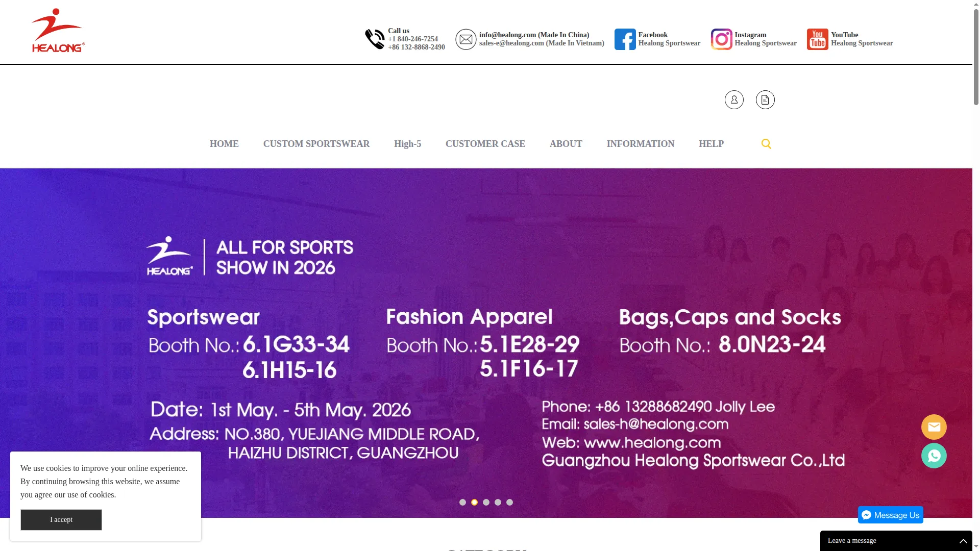Viewport: 980px width, 551px height.
Task: Go to the HOME menu item
Action: point(224,144)
